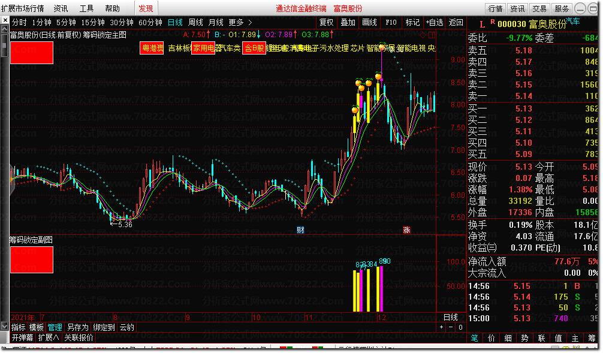Screen dimensions: 603x353
Task: Switch to the 30分钟 chart period
Action: point(122,22)
